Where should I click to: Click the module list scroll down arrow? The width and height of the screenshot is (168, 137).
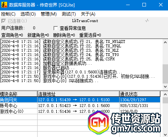coord(165,134)
